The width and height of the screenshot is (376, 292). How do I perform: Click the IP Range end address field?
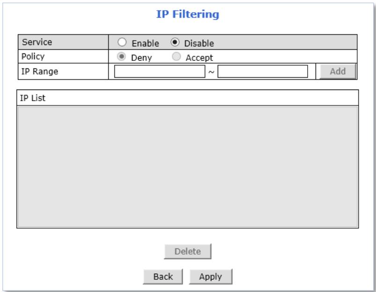click(263, 72)
